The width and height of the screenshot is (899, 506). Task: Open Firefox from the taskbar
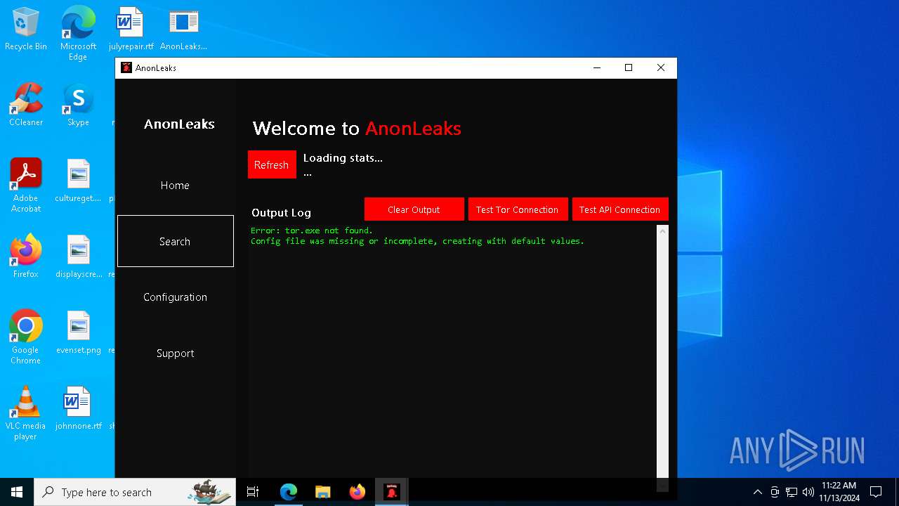(x=357, y=492)
